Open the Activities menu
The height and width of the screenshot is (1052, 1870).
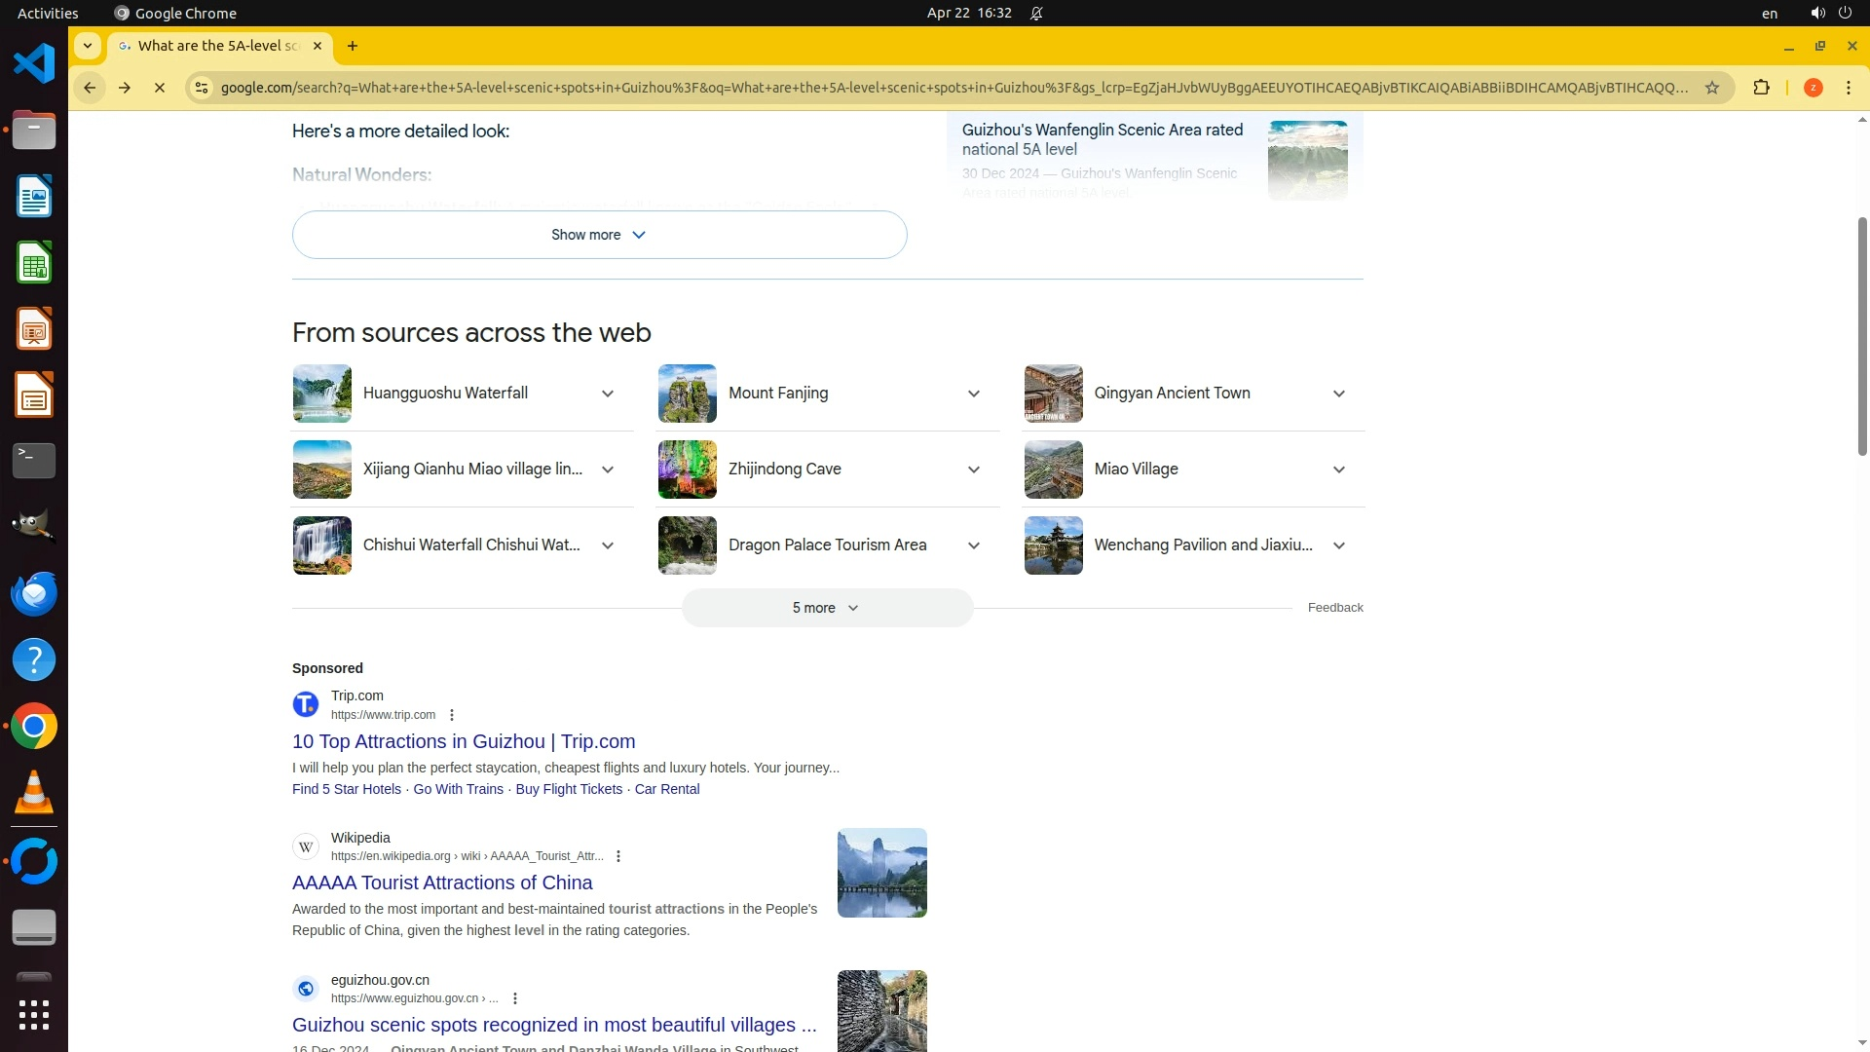pos(48,14)
